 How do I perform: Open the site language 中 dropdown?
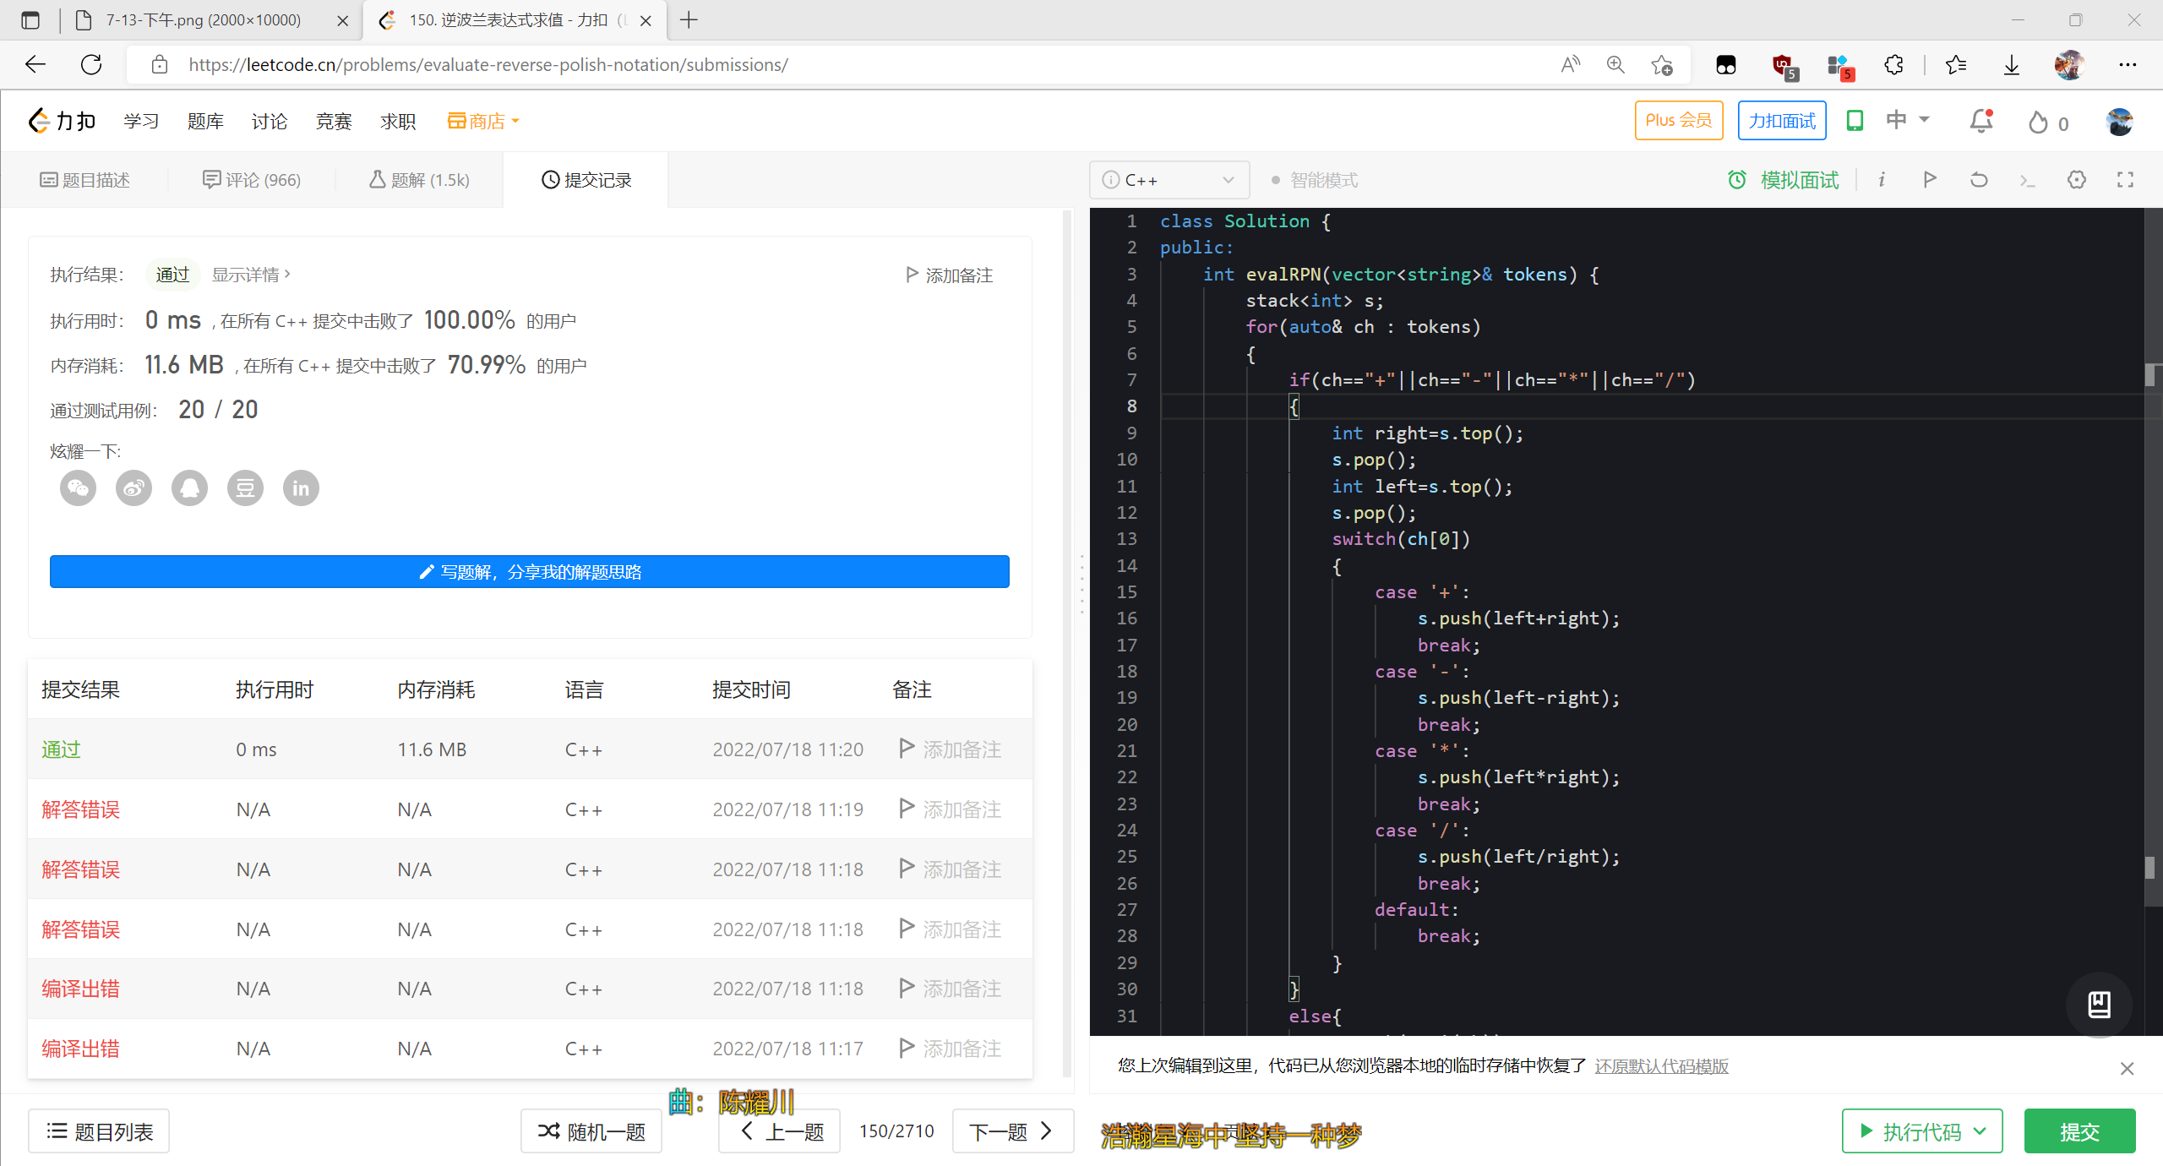[1906, 120]
